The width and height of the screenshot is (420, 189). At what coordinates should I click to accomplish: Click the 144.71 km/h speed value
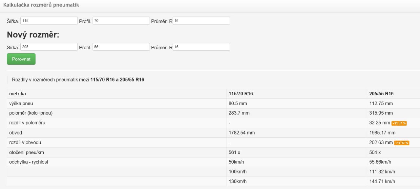coord(382,181)
